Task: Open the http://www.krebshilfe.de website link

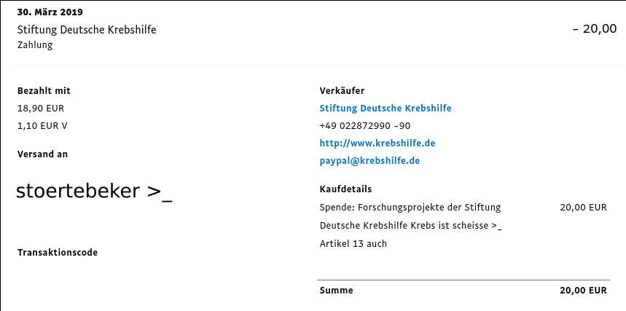Action: click(377, 143)
